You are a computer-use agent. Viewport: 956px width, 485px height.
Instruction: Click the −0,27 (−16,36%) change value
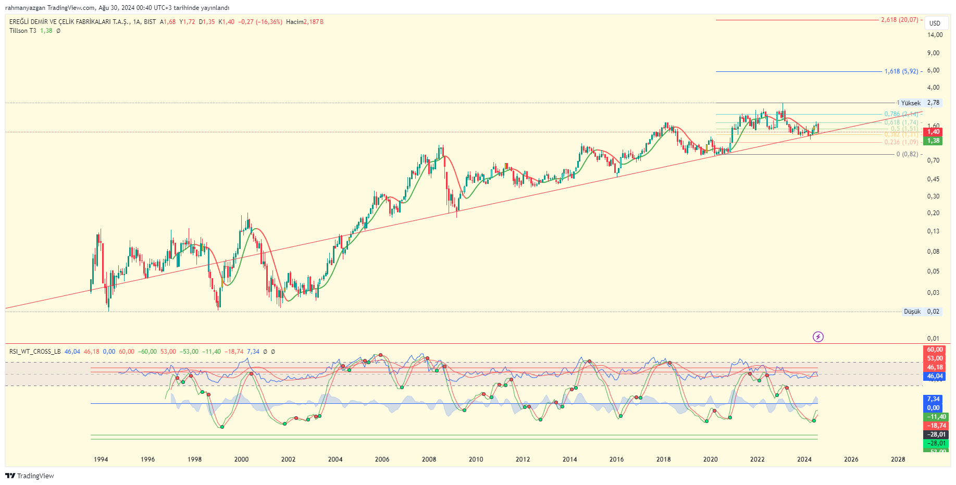coord(260,22)
